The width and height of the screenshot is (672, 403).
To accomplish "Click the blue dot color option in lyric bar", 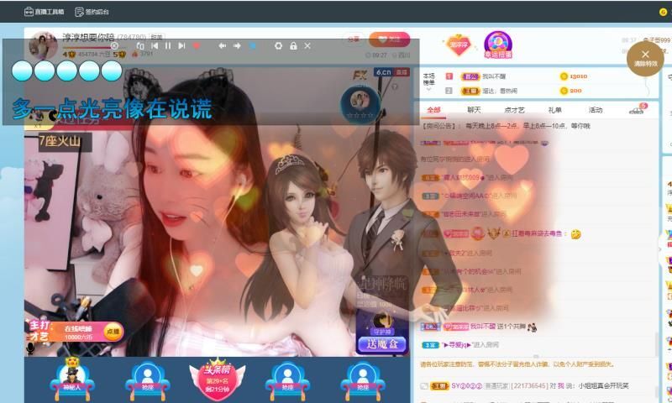I will click(x=253, y=46).
